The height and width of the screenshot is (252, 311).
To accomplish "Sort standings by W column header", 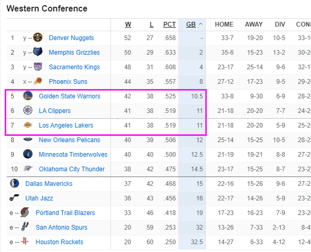I will [x=128, y=24].
